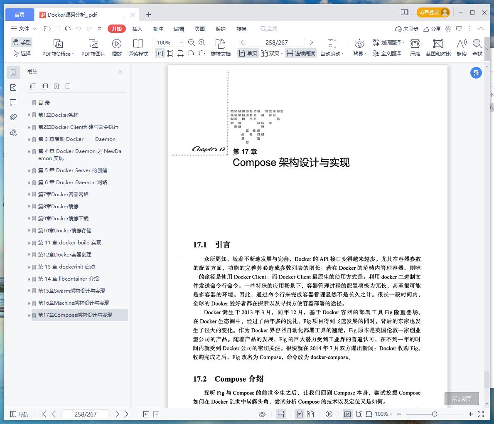Click floating blue assistant button

click(476, 73)
